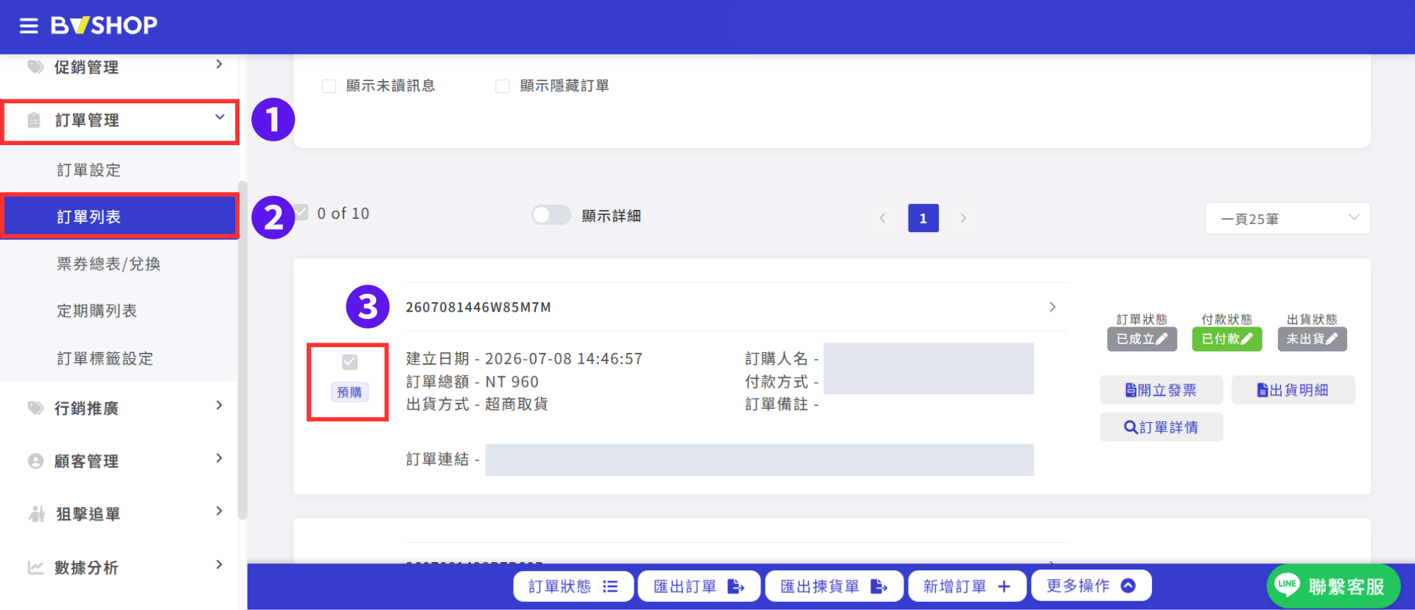The height and width of the screenshot is (610, 1415).
Task: Open the 一頁25筆 page size dropdown
Action: (x=1288, y=218)
